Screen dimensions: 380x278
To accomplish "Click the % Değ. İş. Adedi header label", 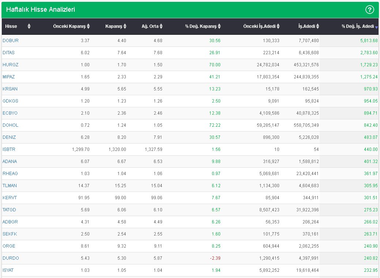I will tap(358, 26).
